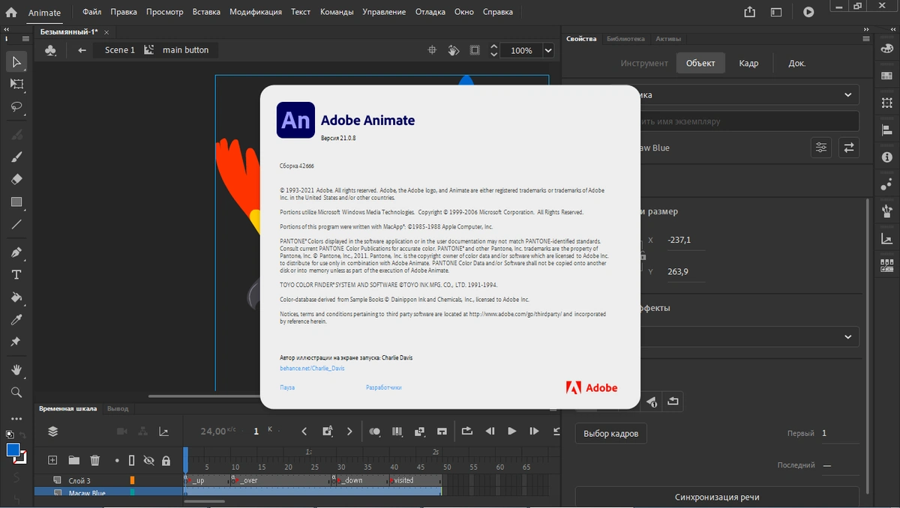Create a new layer folder
Viewport: 900px width, 508px height.
[x=73, y=460]
